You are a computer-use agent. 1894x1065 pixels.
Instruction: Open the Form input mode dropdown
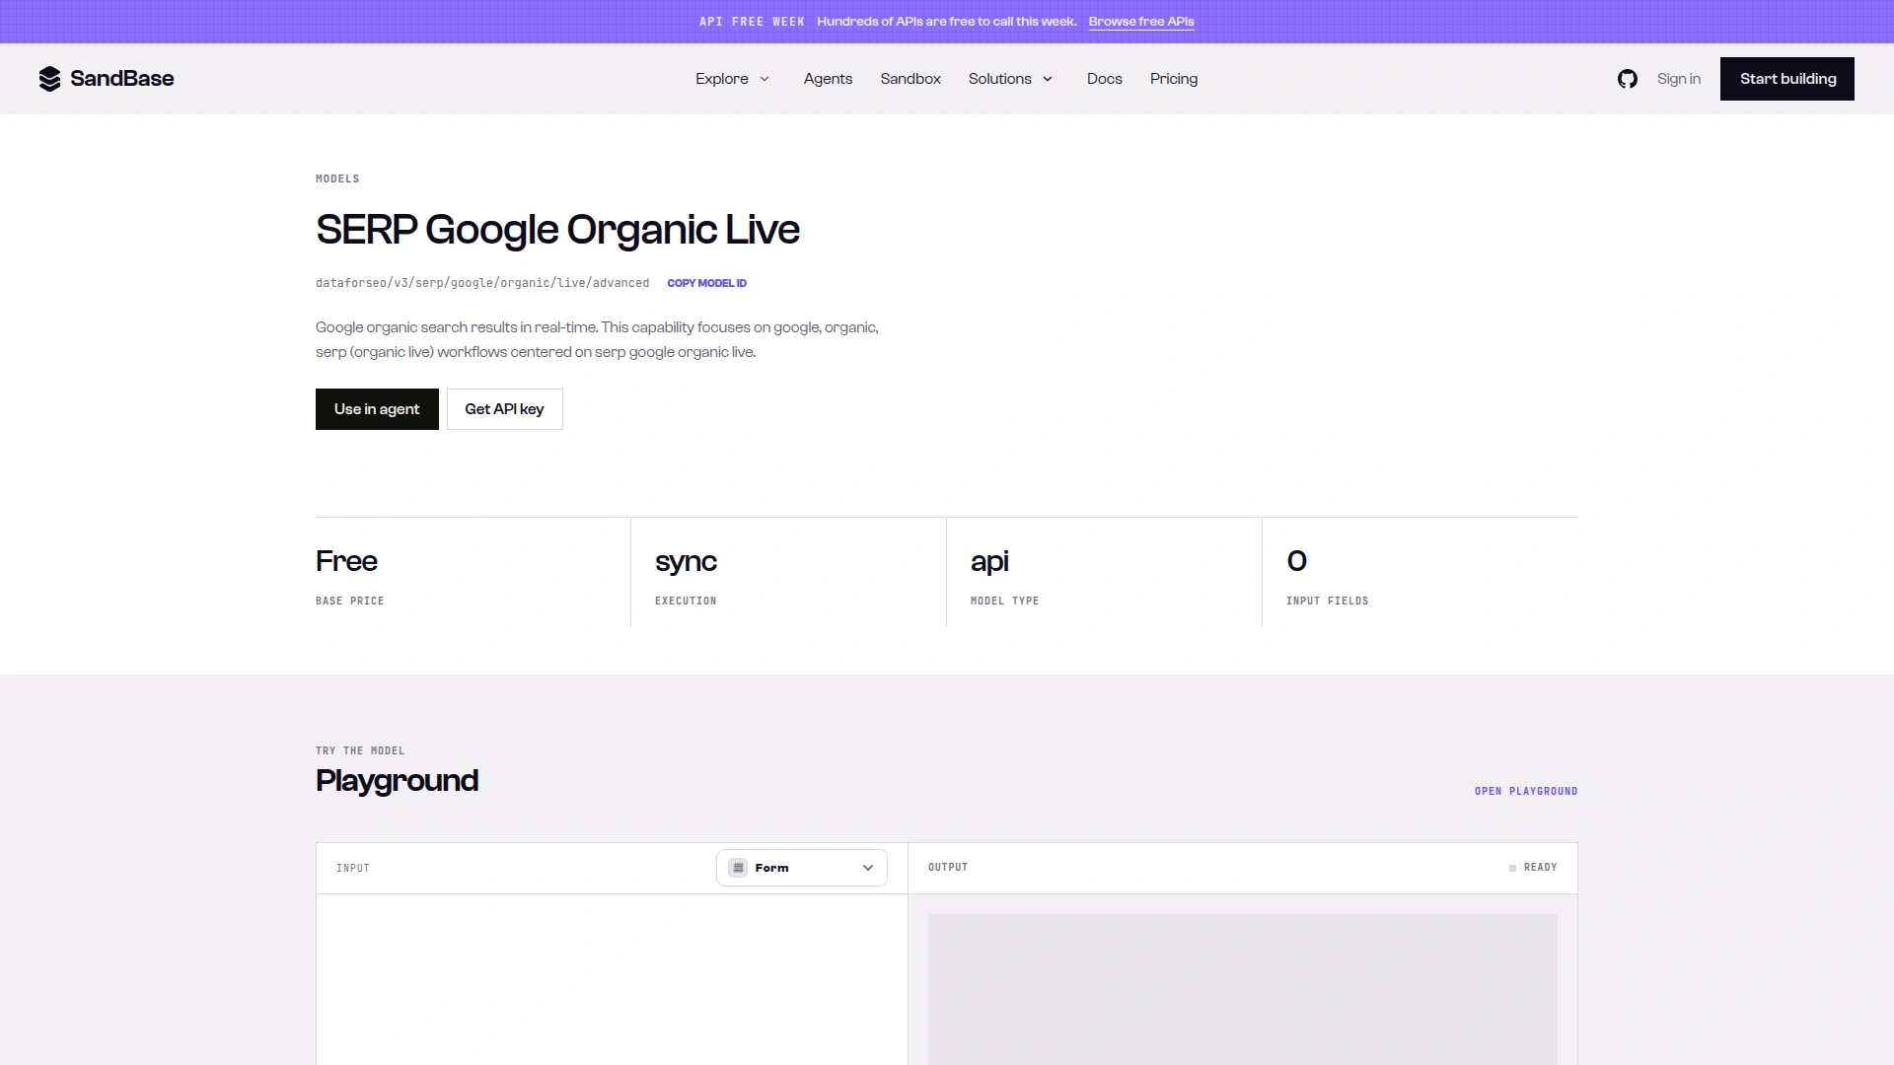click(x=801, y=868)
